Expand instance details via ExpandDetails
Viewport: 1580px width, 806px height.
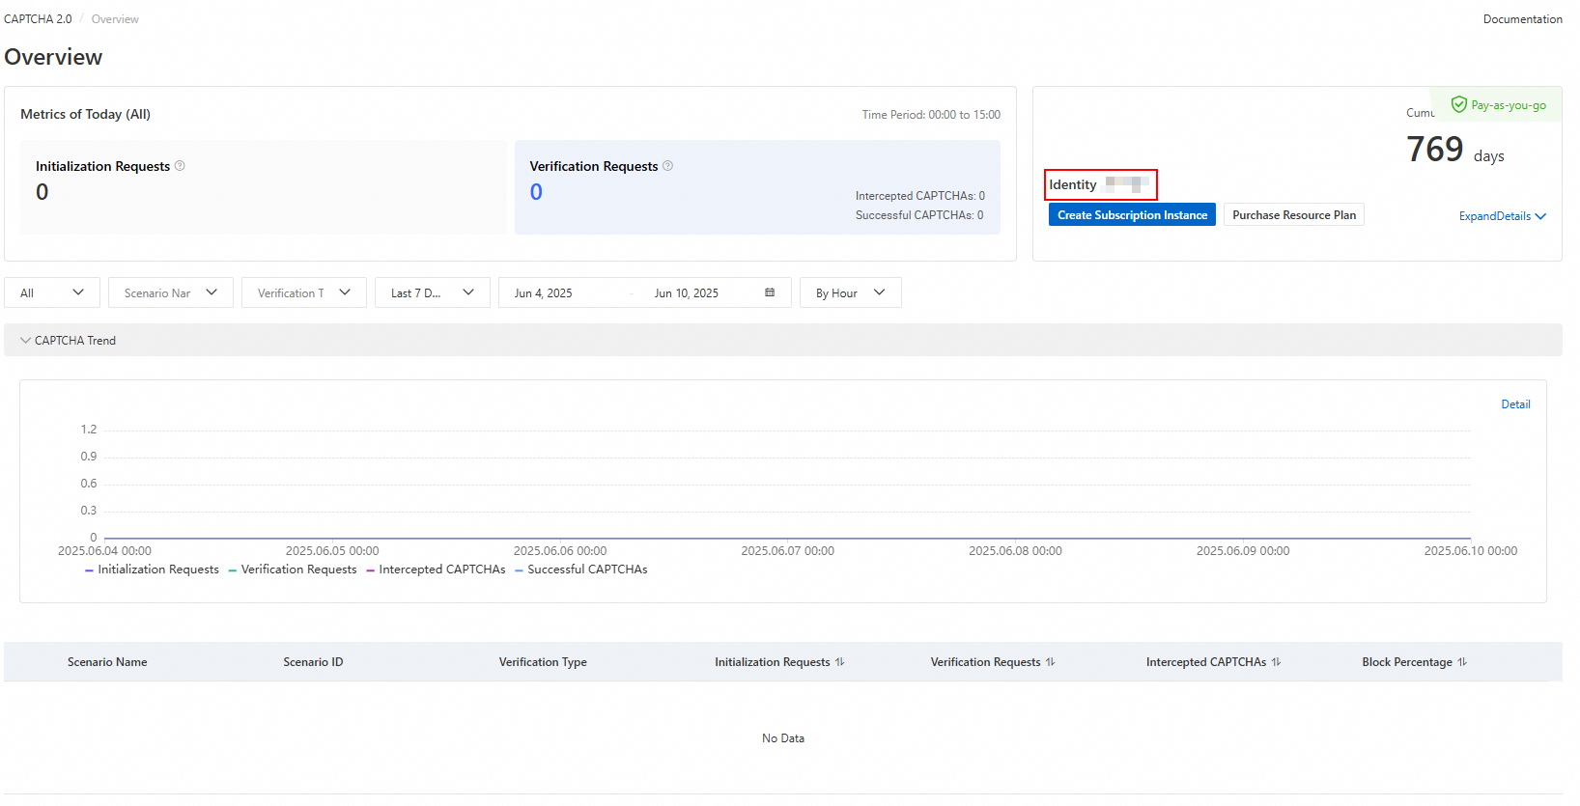1503,216
